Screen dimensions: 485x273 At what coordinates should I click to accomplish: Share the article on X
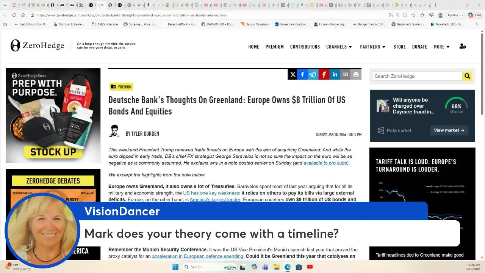point(293,75)
